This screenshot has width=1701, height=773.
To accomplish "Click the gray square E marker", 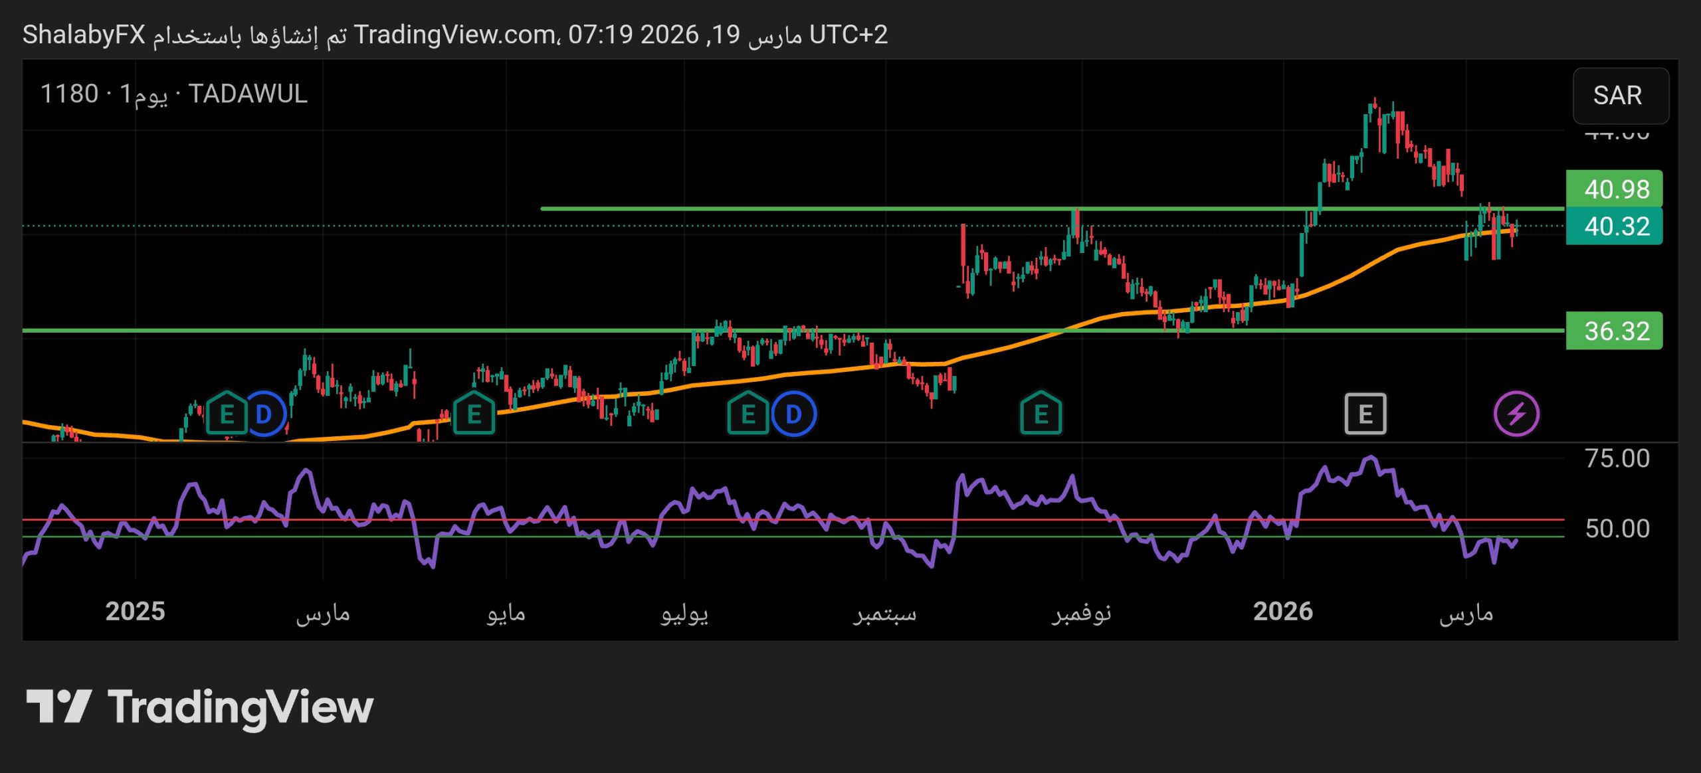I will tap(1365, 414).
